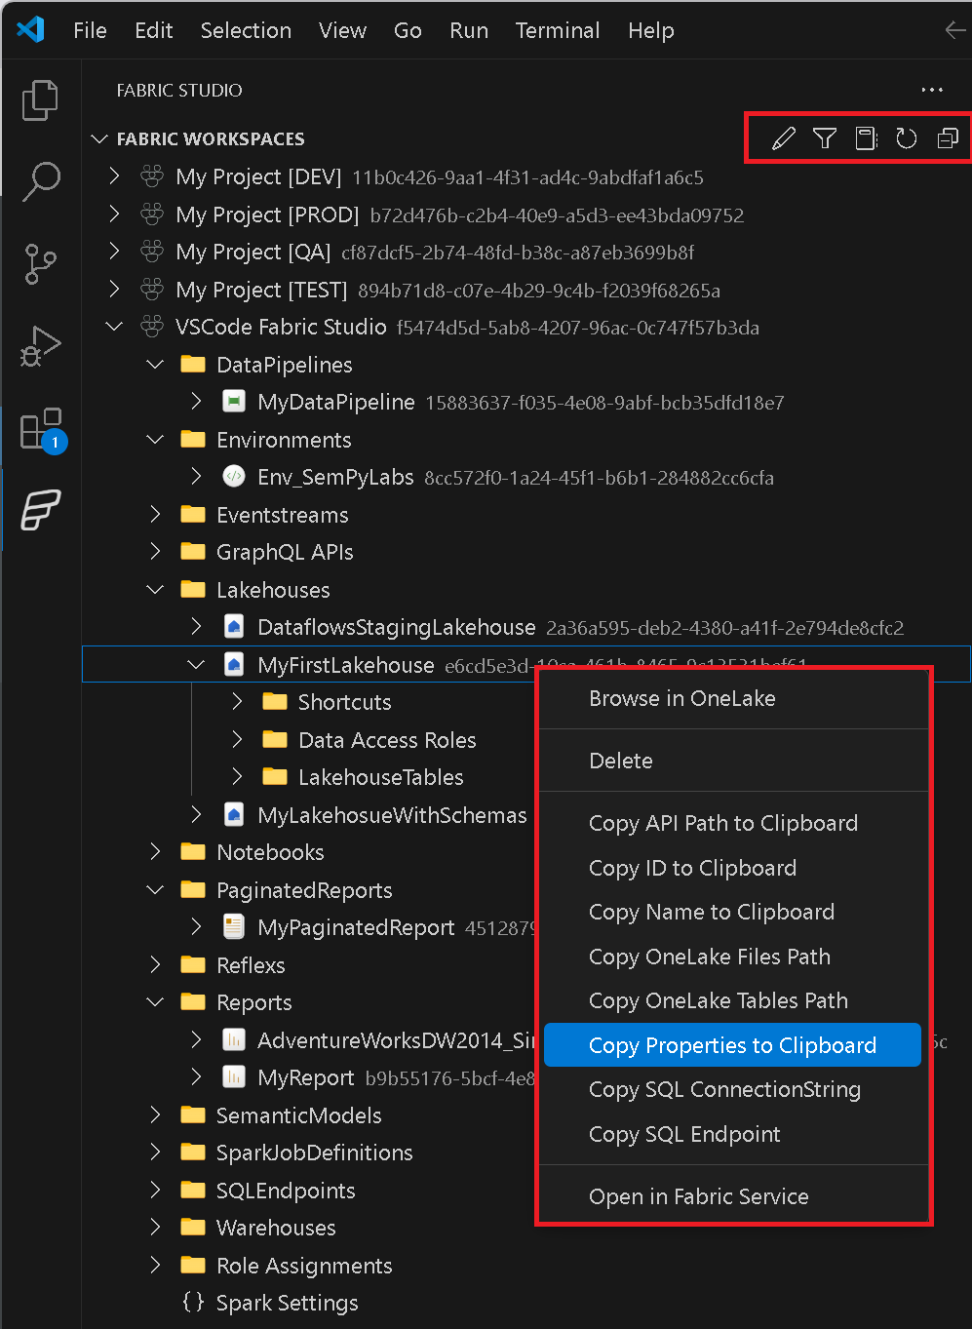Open Run and Debug panel
Screen dimensions: 972x1329
pos(40,345)
